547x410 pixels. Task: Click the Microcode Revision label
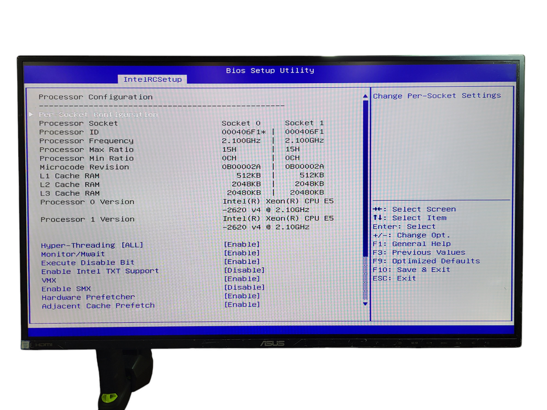84,167
